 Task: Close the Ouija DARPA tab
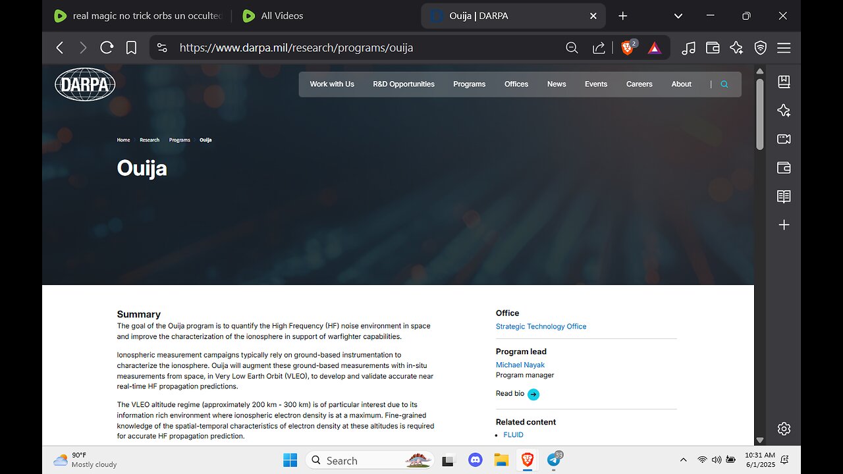(x=593, y=16)
